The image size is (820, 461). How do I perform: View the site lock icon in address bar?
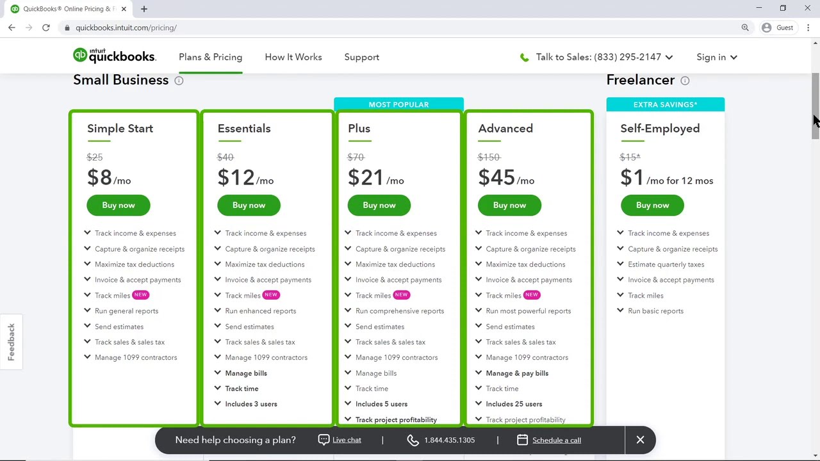click(x=67, y=28)
